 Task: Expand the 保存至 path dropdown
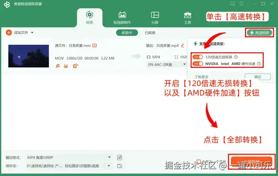click(x=109, y=166)
